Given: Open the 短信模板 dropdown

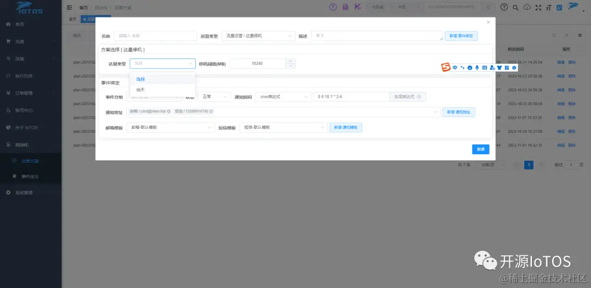Looking at the screenshot, I should click(x=283, y=128).
